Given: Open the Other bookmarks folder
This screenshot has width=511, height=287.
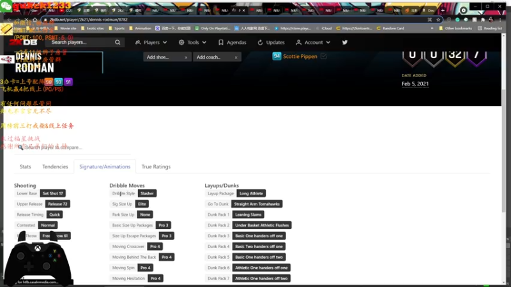Looking at the screenshot, I should click(455, 28).
